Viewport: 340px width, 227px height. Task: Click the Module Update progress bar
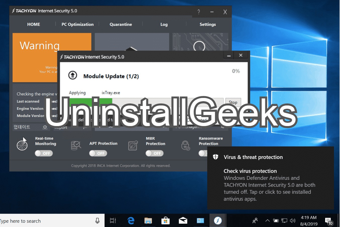point(146,102)
